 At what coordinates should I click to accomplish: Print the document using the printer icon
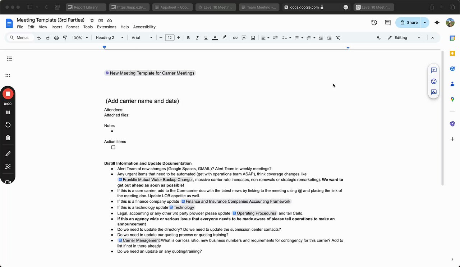[x=56, y=38]
